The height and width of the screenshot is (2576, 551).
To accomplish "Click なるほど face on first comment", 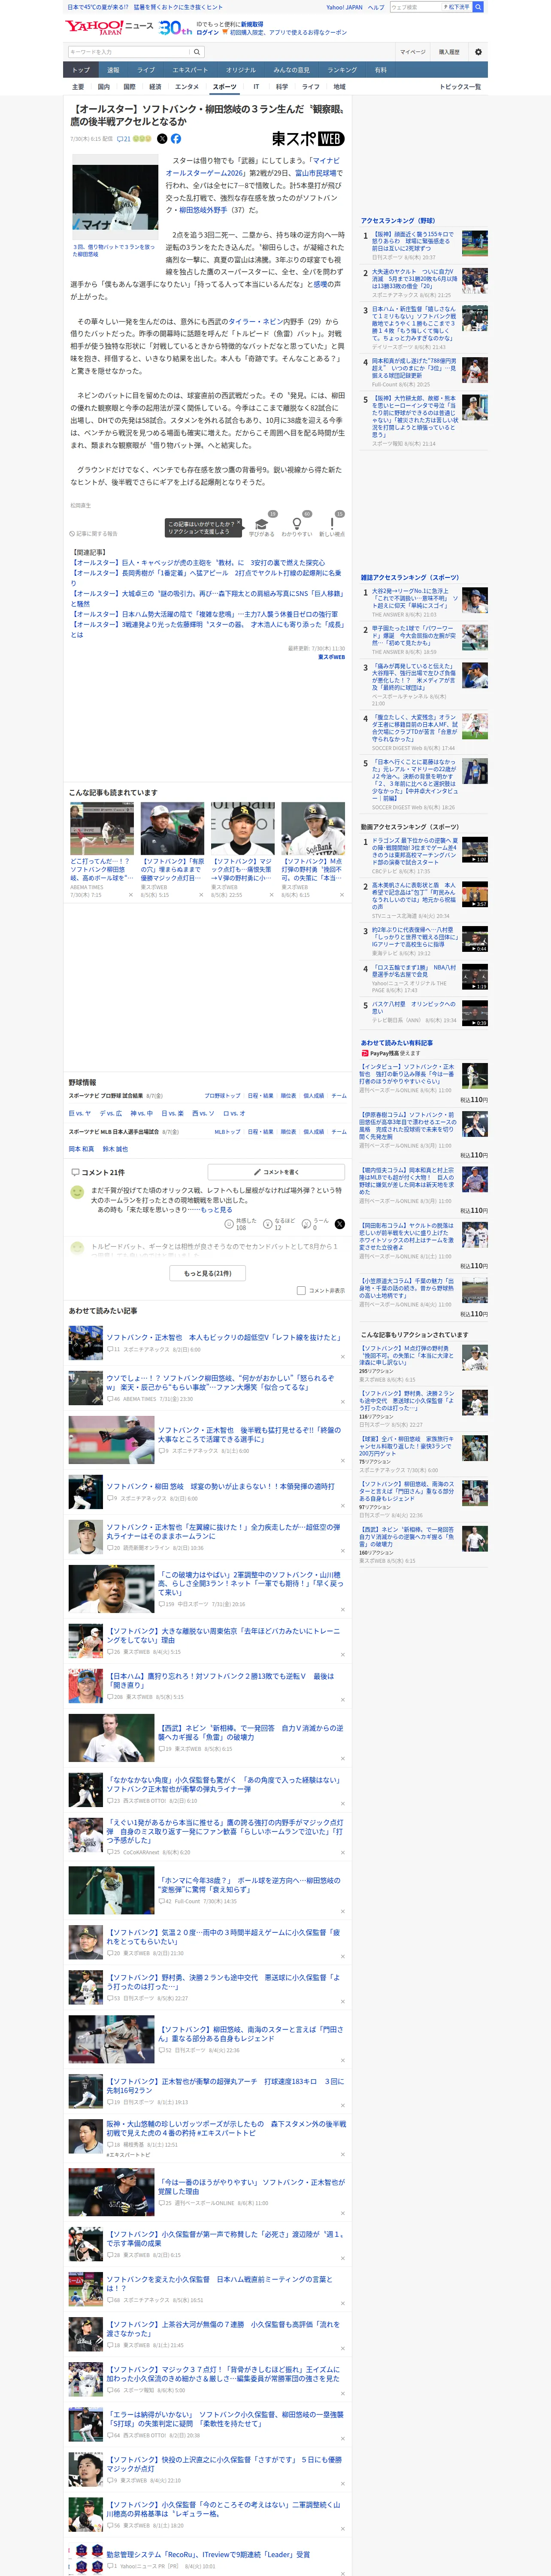I will (x=269, y=1224).
